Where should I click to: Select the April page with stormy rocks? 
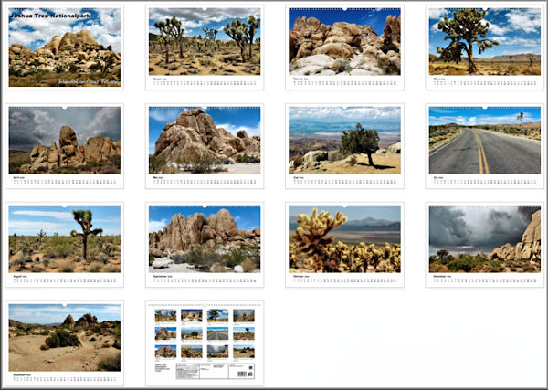(x=65, y=139)
